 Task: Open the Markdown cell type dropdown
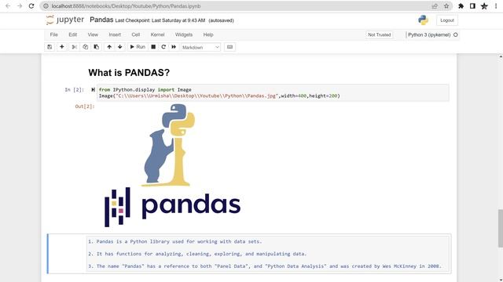200,47
